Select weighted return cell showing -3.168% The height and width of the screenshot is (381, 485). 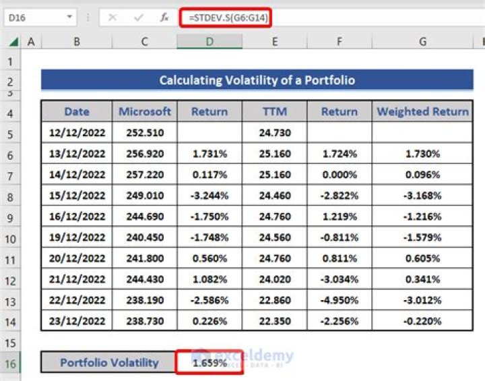(422, 196)
